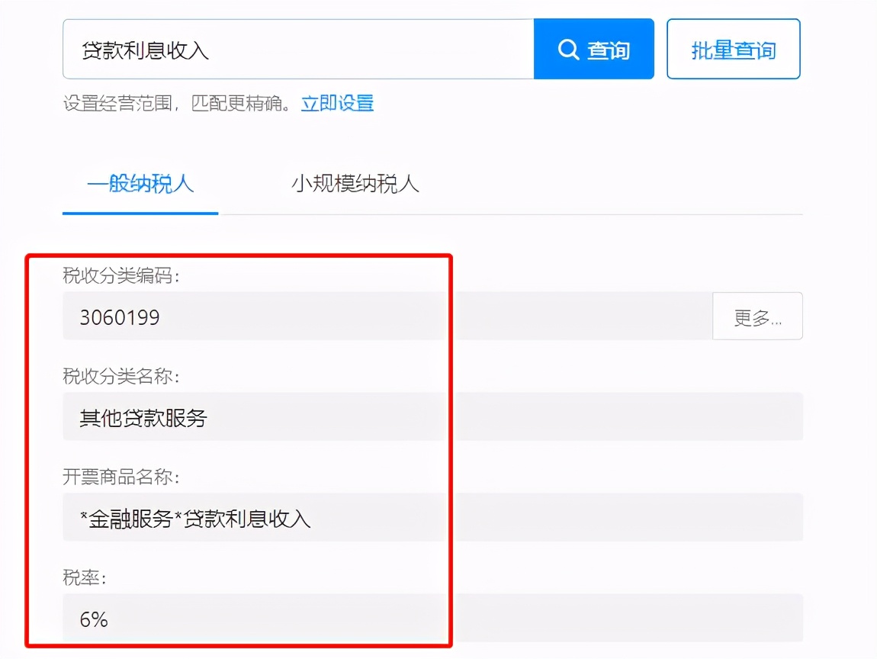Switch to the 小规模纳税人 tab
The image size is (877, 659).
click(x=355, y=185)
